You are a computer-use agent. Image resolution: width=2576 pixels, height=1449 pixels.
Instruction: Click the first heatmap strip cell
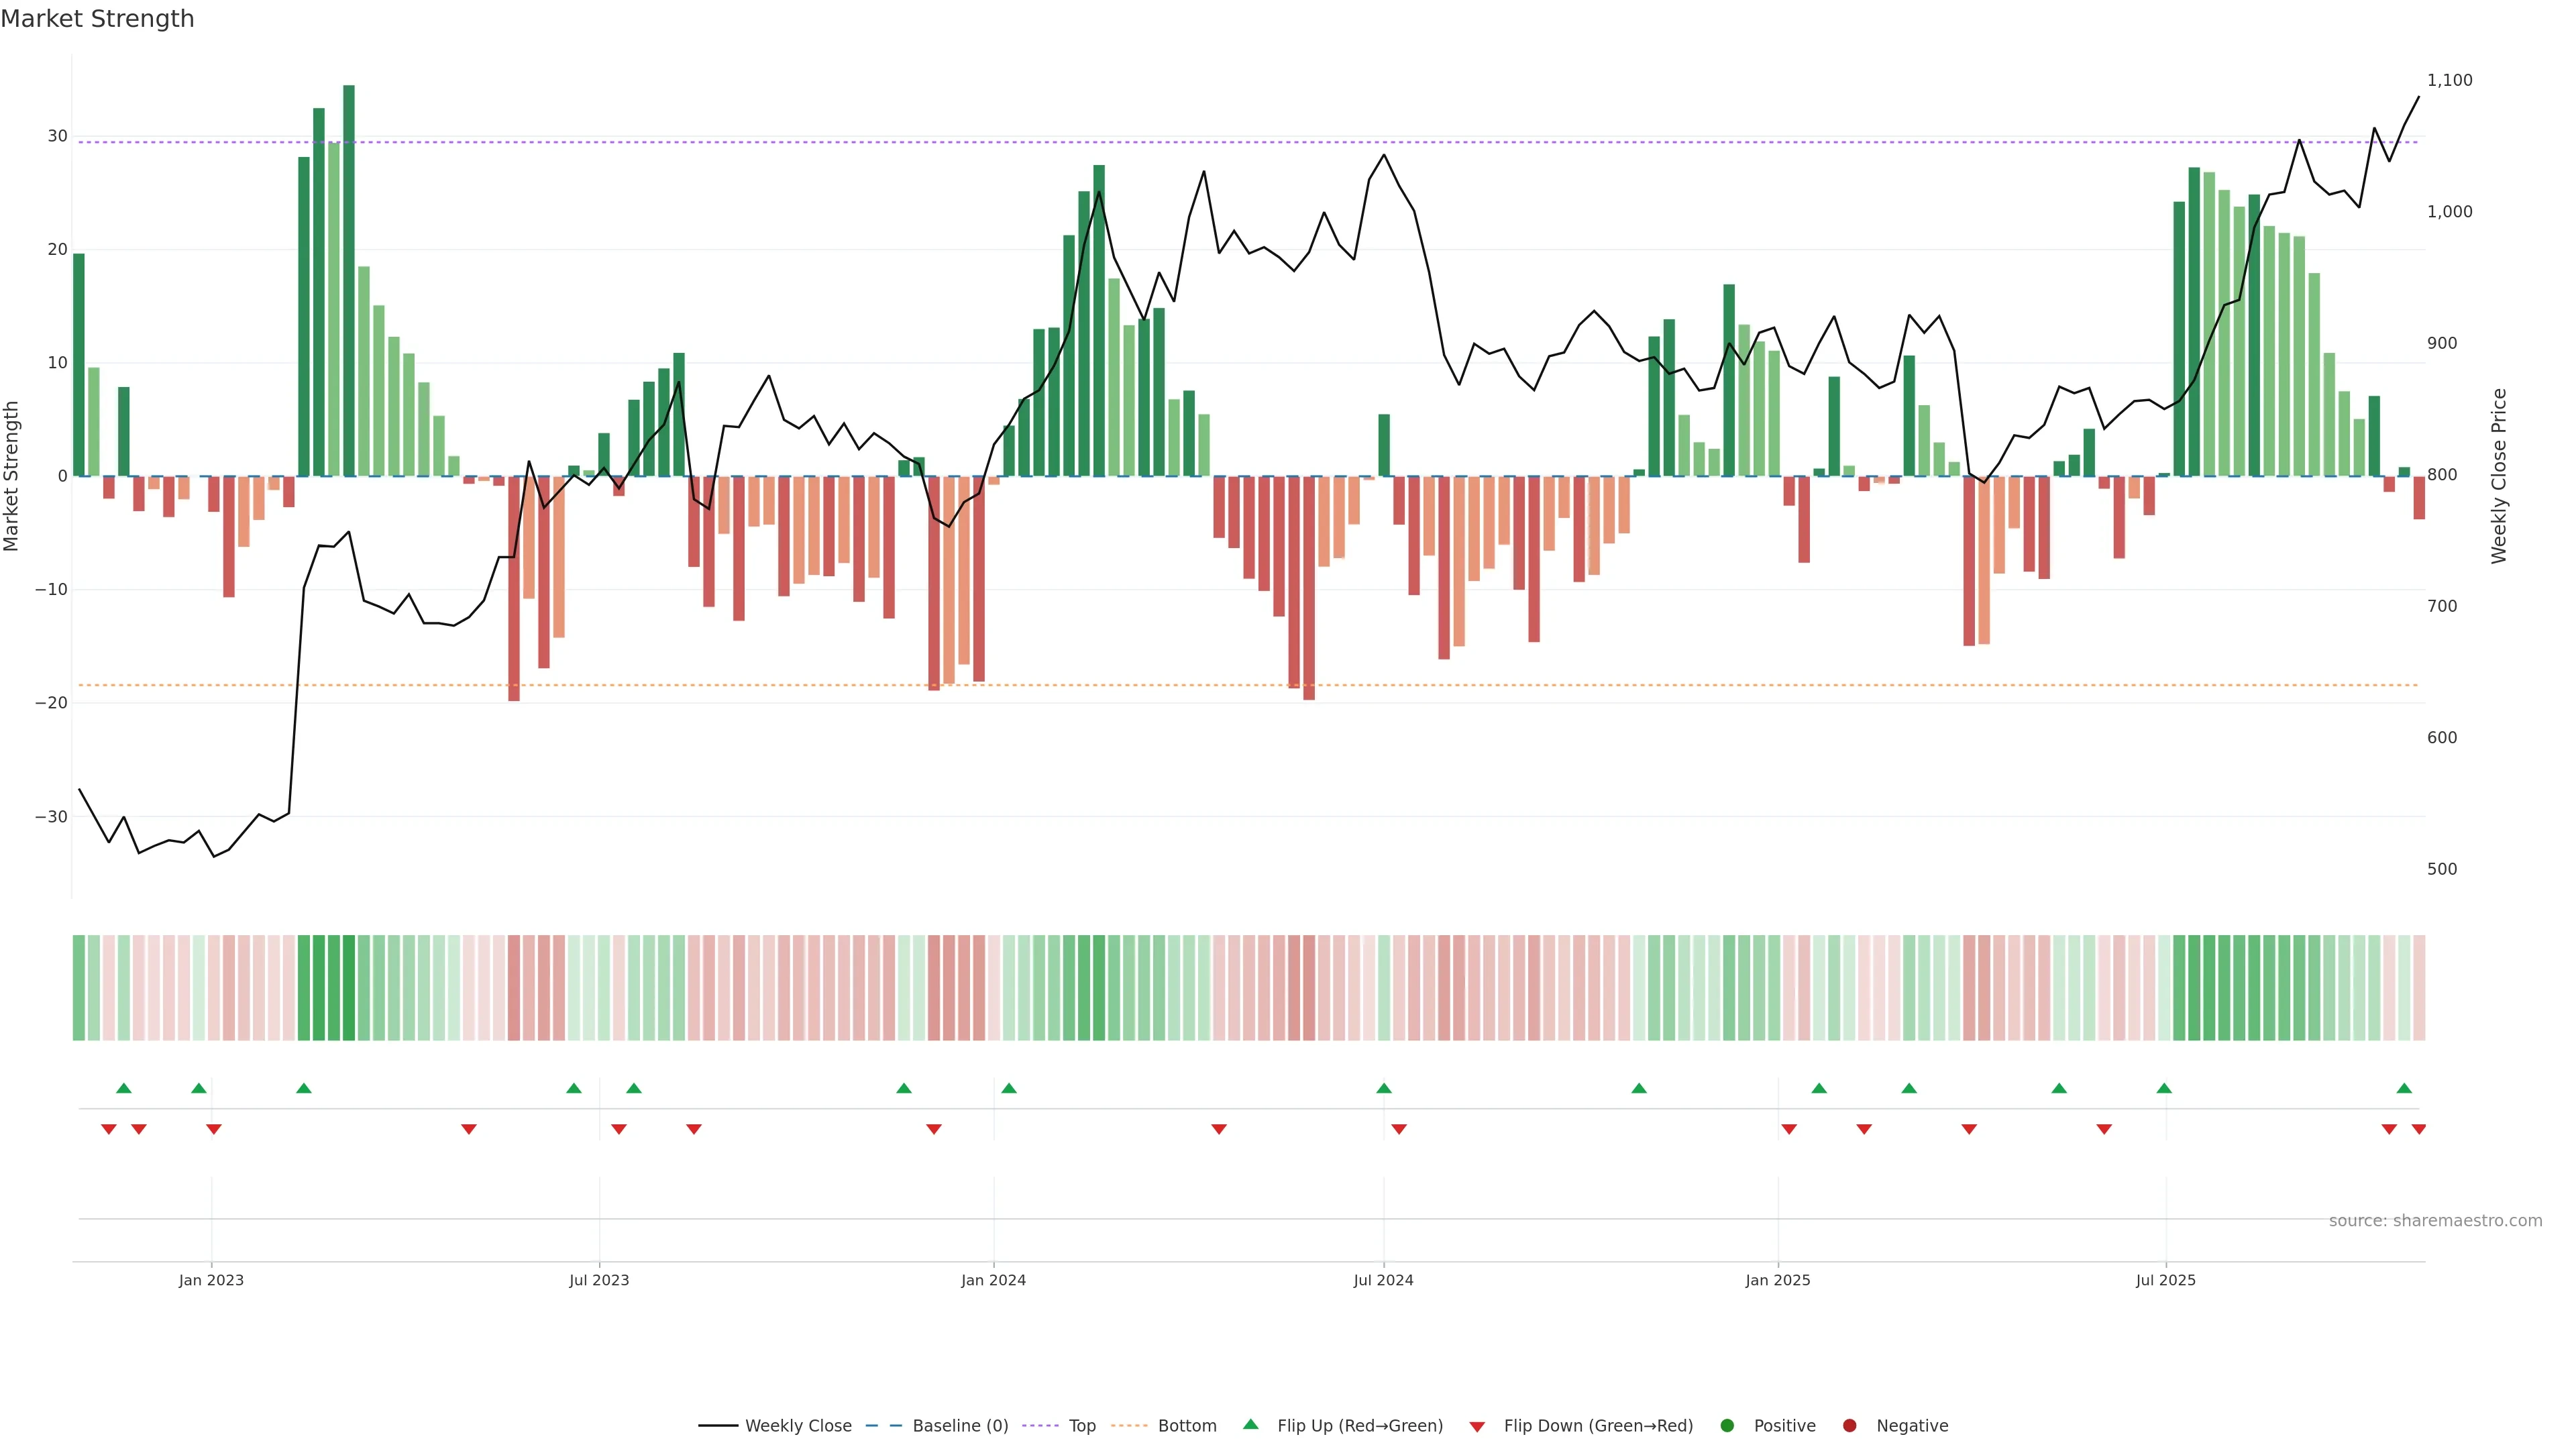point(79,988)
